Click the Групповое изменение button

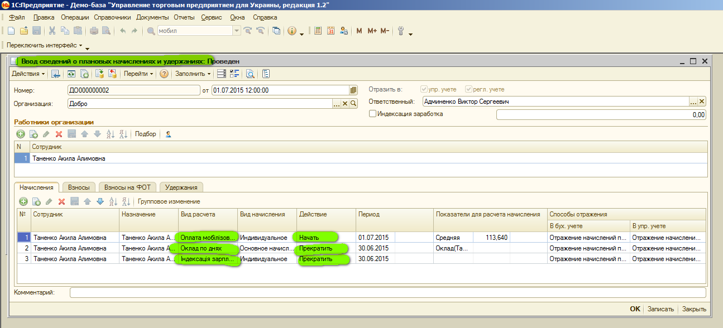tap(169, 201)
